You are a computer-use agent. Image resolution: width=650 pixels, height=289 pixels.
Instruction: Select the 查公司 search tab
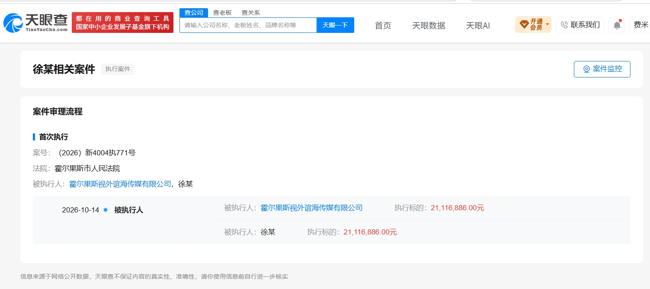point(194,13)
